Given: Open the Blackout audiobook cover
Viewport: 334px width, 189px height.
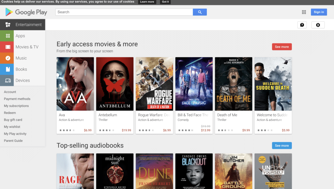Looking at the screenshot, I should click(x=194, y=171).
